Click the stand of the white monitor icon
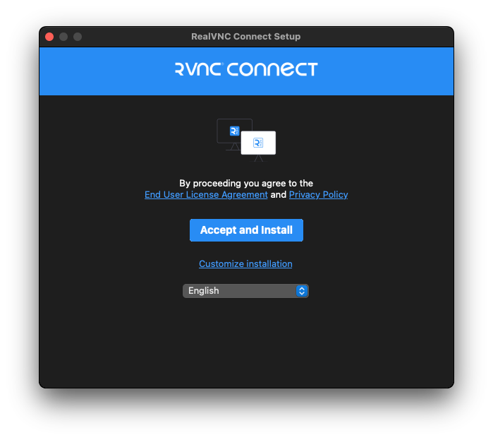Viewport: 493px width, 440px height. tap(258, 158)
